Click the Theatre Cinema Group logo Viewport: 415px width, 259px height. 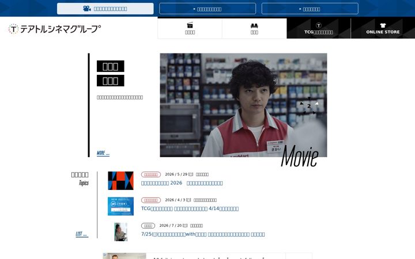(x=55, y=29)
